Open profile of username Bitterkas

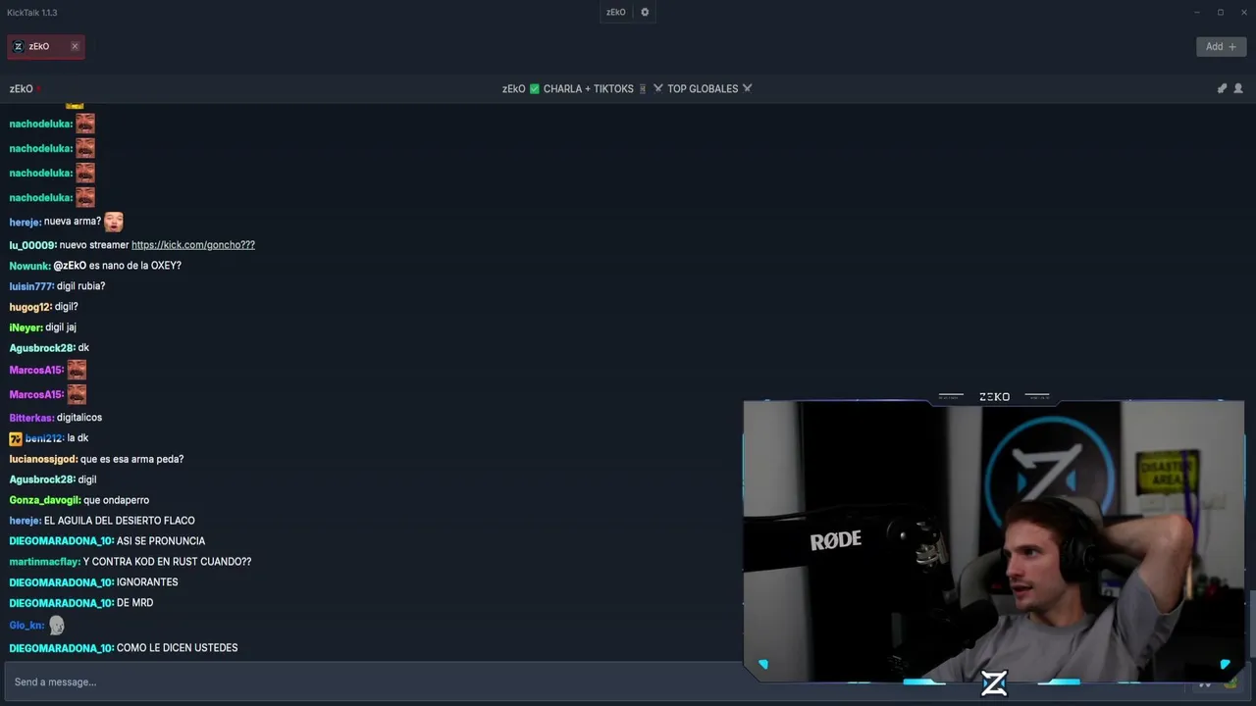pos(32,418)
